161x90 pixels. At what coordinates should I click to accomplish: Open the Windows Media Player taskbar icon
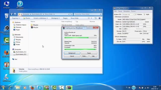click(25, 88)
